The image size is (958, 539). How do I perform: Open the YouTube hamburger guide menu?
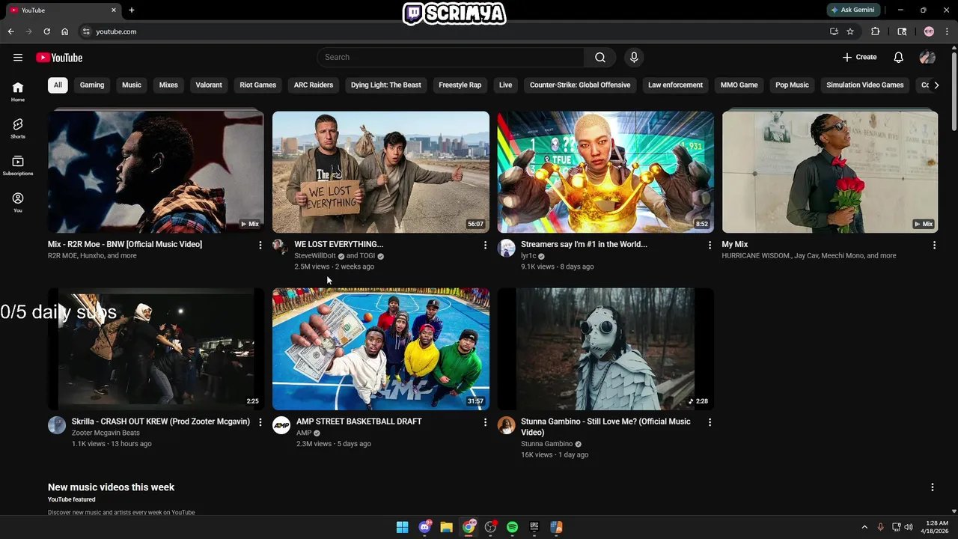(x=18, y=58)
